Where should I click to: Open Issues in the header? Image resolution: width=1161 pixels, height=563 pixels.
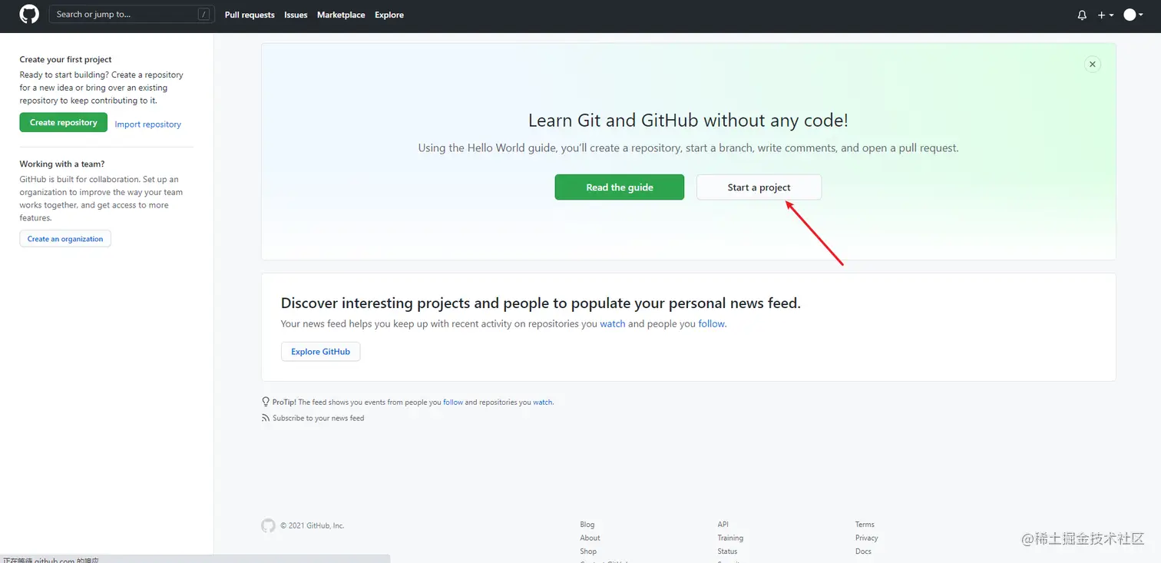(296, 15)
